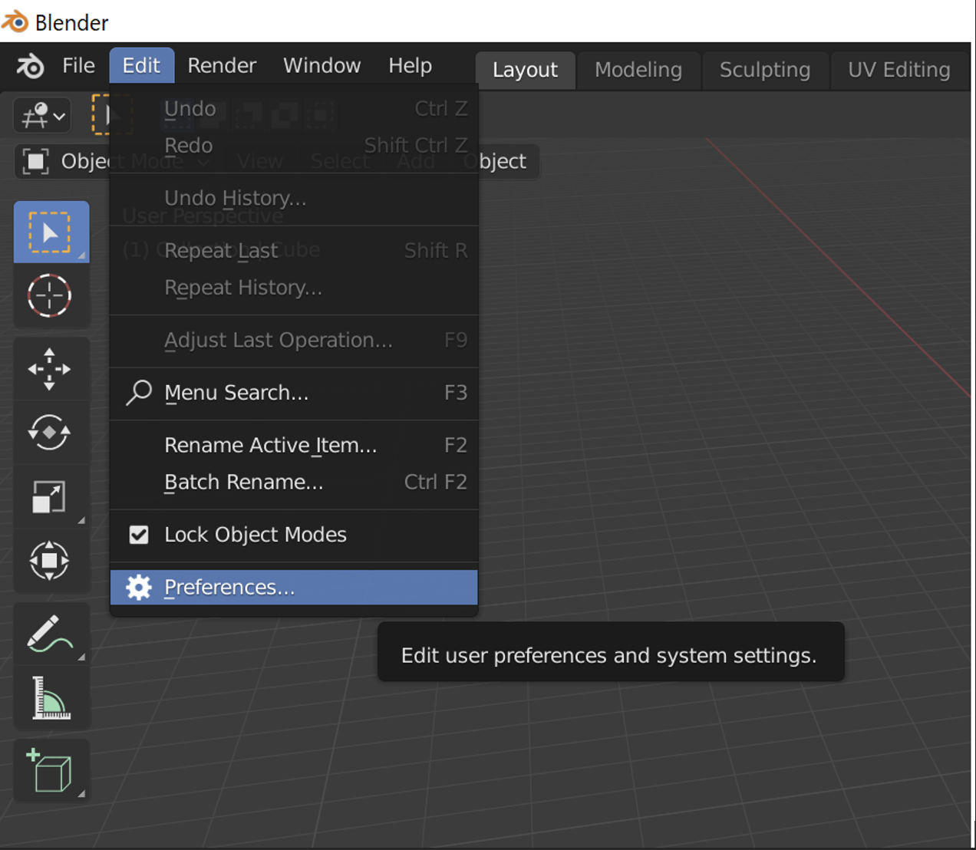Open the editor type dropdown
This screenshot has width=976, height=850.
coord(42,117)
